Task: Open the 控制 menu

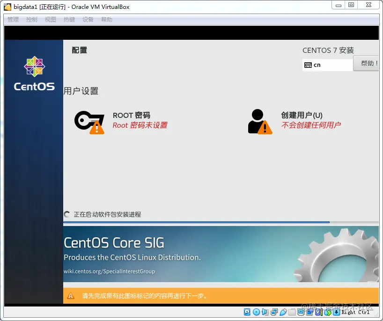Action: [x=32, y=20]
